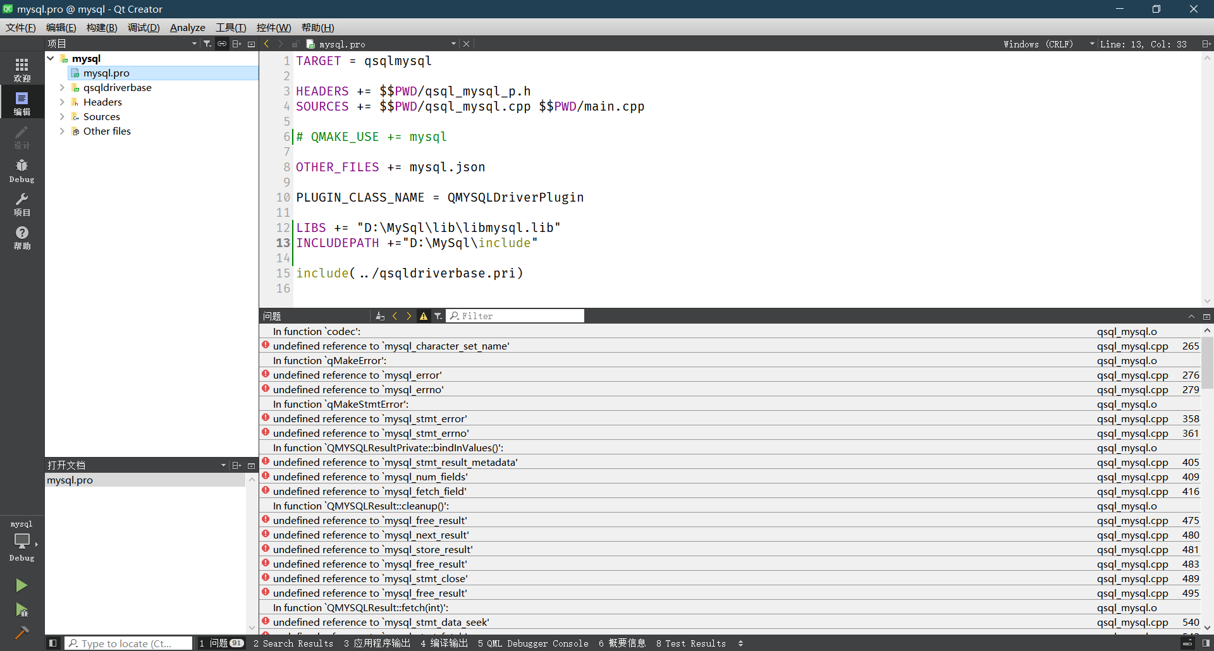The width and height of the screenshot is (1214, 651).
Task: Open 帮助 (Help) mode
Action: [x=22, y=238]
